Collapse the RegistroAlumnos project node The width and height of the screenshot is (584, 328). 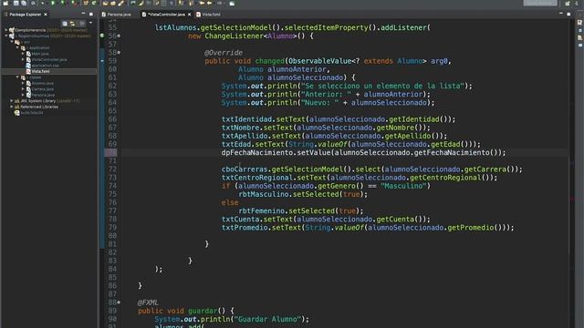click(6, 36)
